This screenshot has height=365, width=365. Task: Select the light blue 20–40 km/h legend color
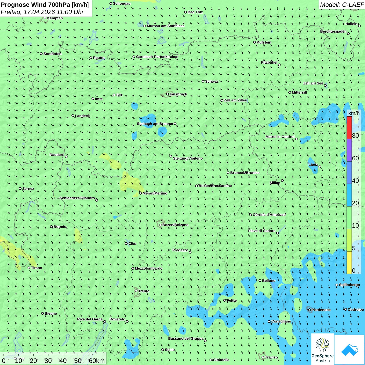349,195
